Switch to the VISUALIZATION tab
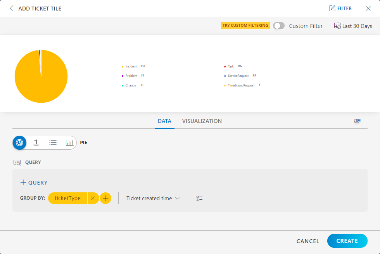This screenshot has width=380, height=254. (202, 121)
